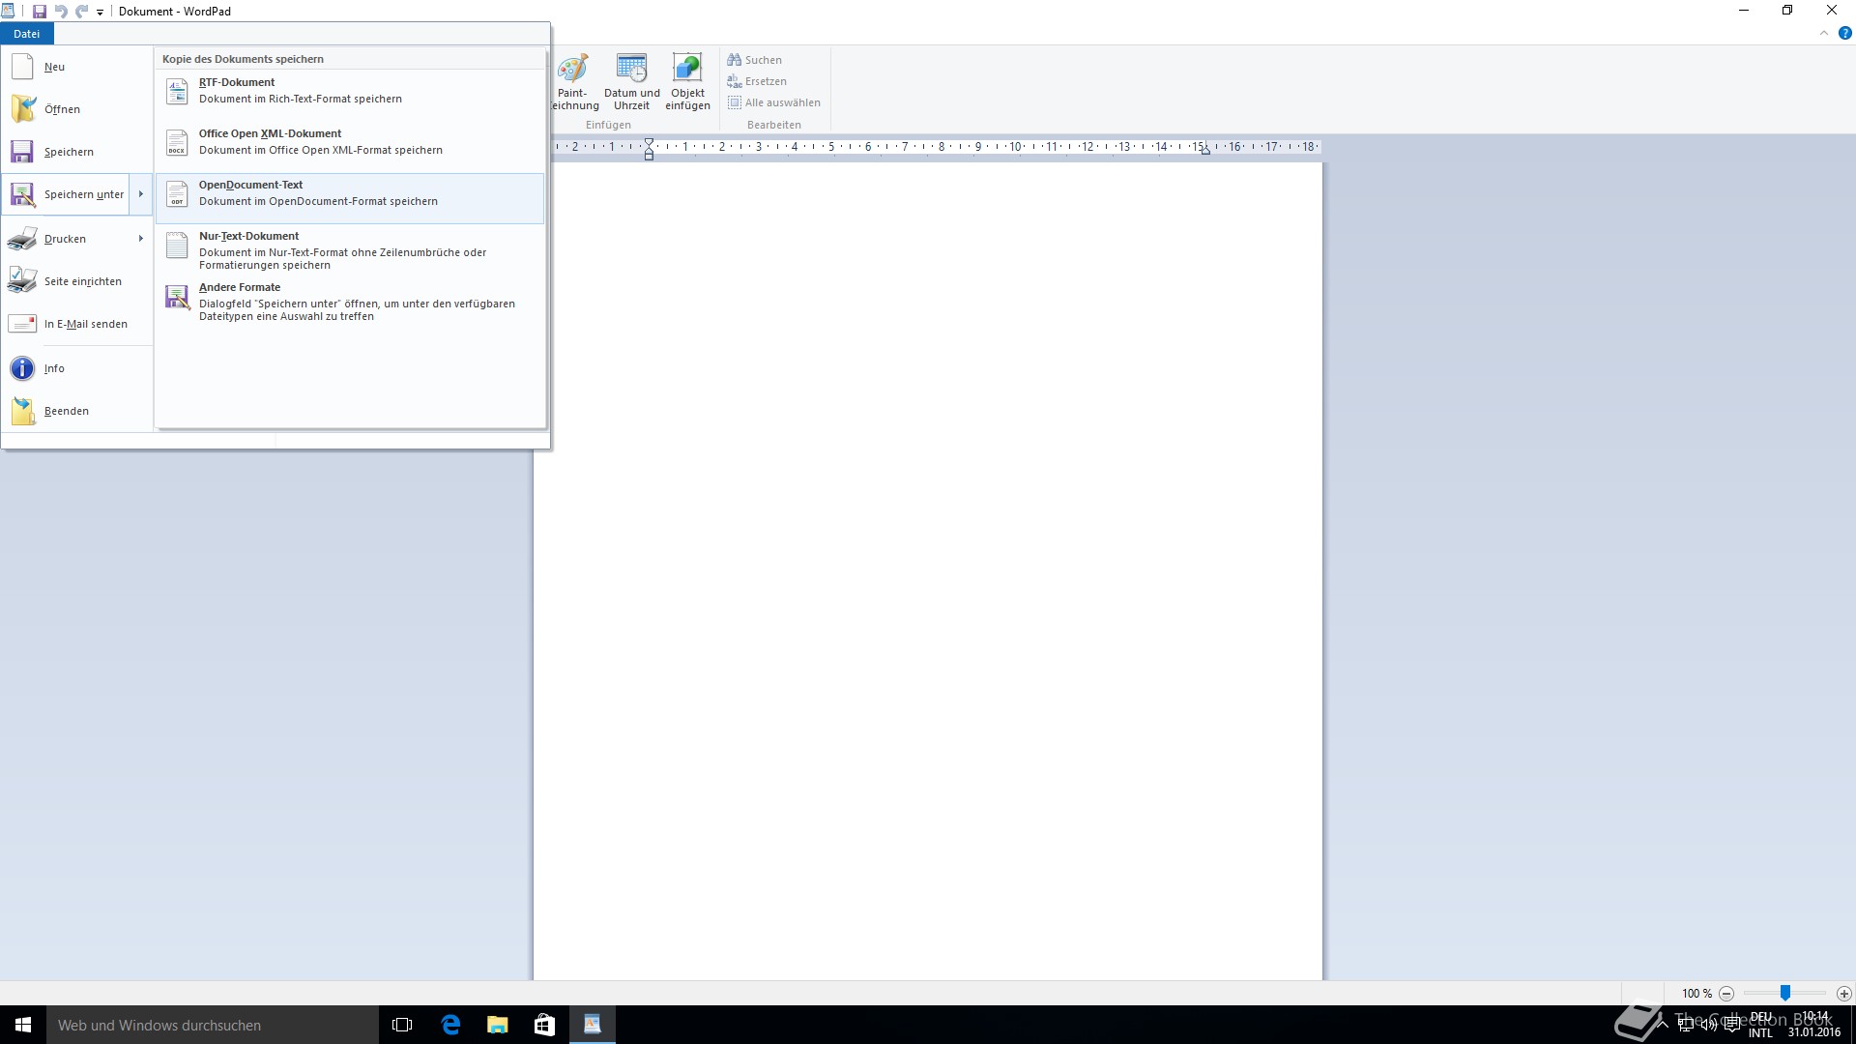Collapse the ribbon with the chevron arrow
This screenshot has height=1044, width=1856.
(1824, 33)
